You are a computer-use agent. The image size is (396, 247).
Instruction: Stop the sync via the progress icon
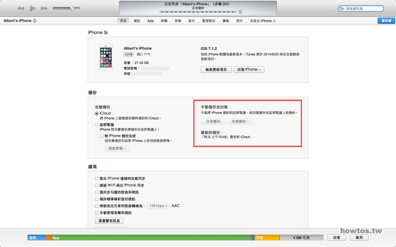click(240, 12)
